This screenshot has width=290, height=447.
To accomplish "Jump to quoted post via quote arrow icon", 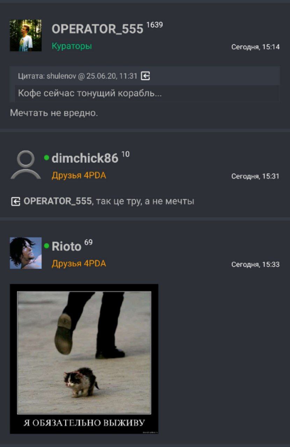I will [x=145, y=75].
